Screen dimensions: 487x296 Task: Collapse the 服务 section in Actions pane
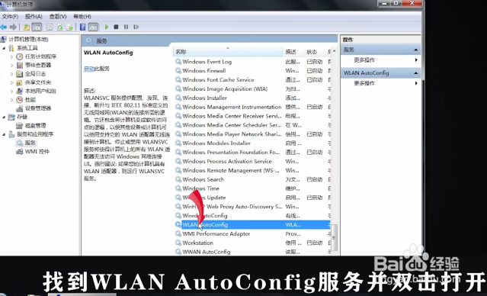(415, 50)
